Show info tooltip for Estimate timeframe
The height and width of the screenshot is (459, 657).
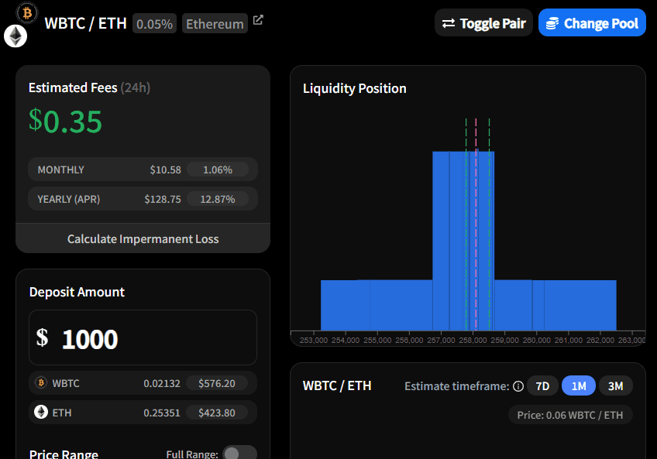(518, 386)
